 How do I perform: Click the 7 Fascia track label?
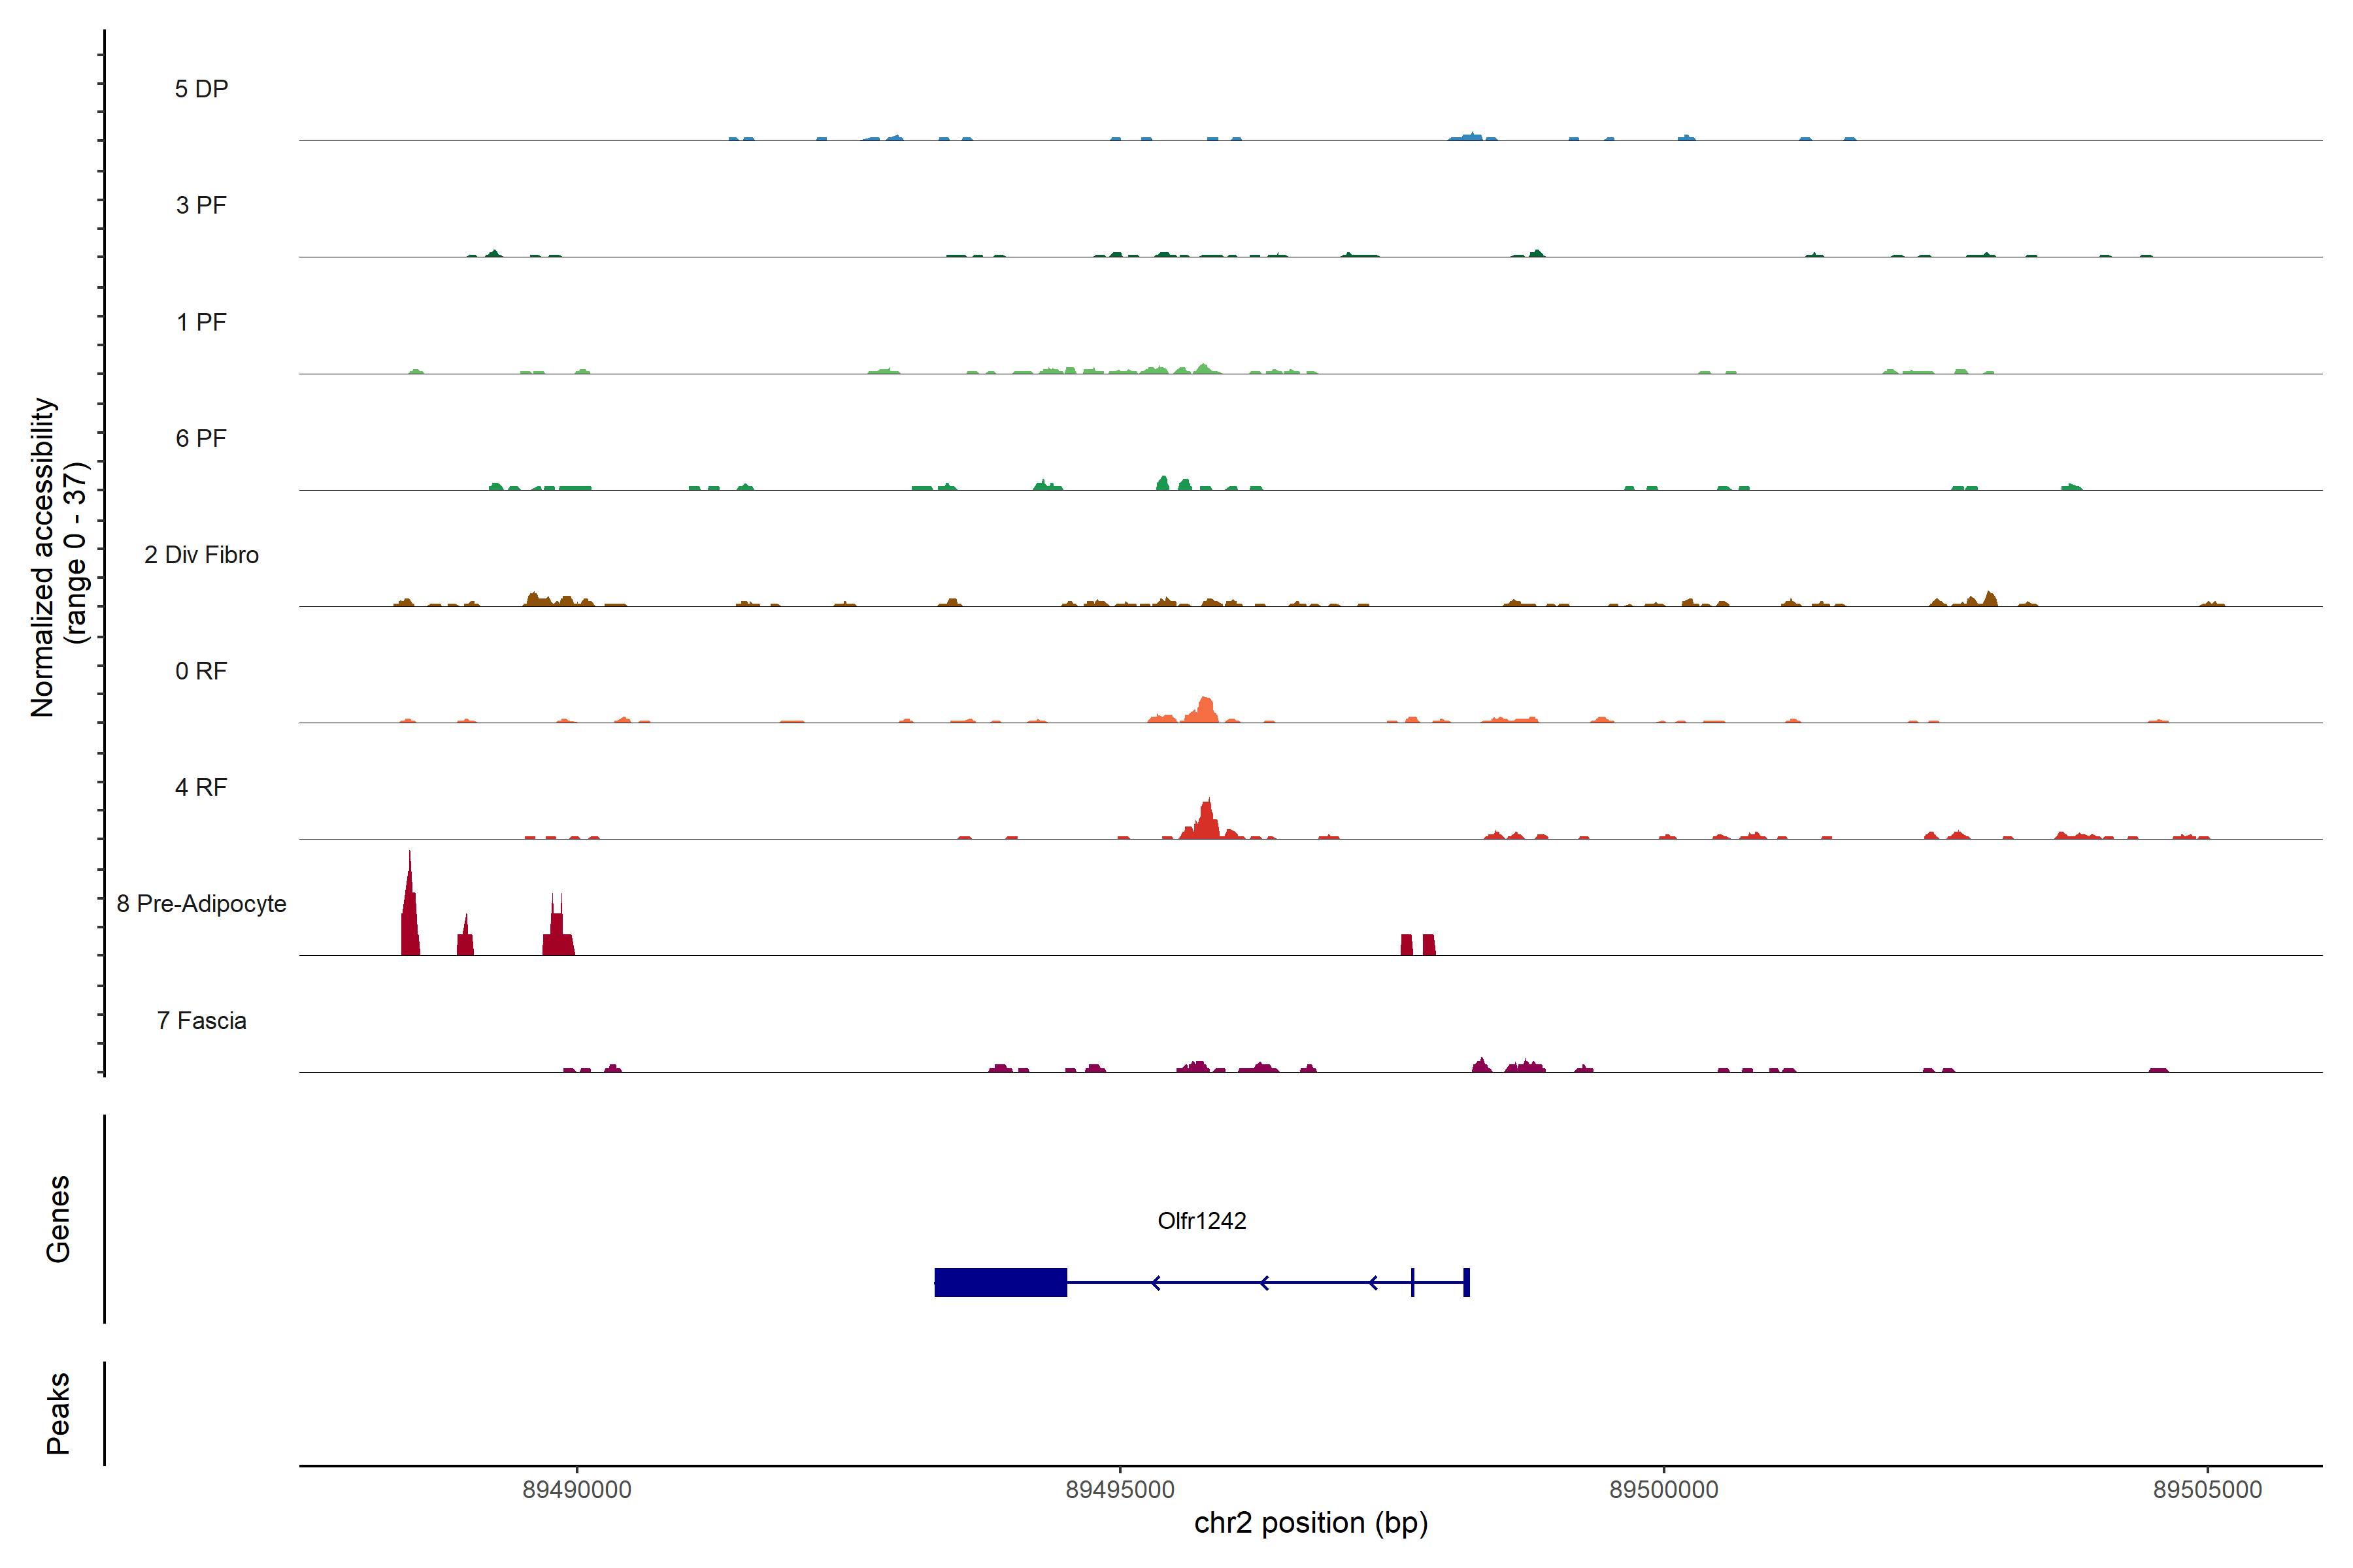201,1021
